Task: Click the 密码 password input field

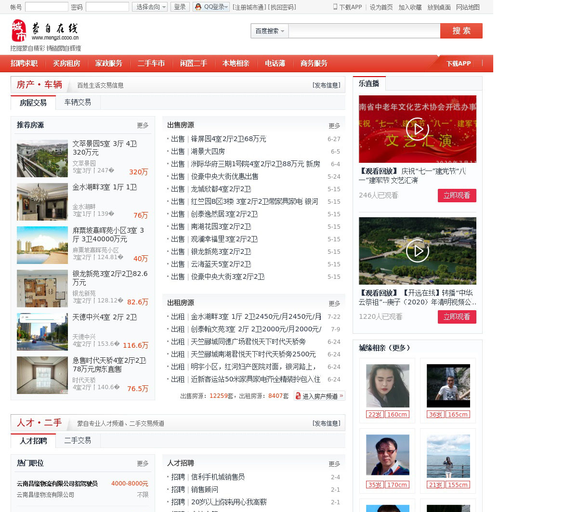Action: point(107,7)
